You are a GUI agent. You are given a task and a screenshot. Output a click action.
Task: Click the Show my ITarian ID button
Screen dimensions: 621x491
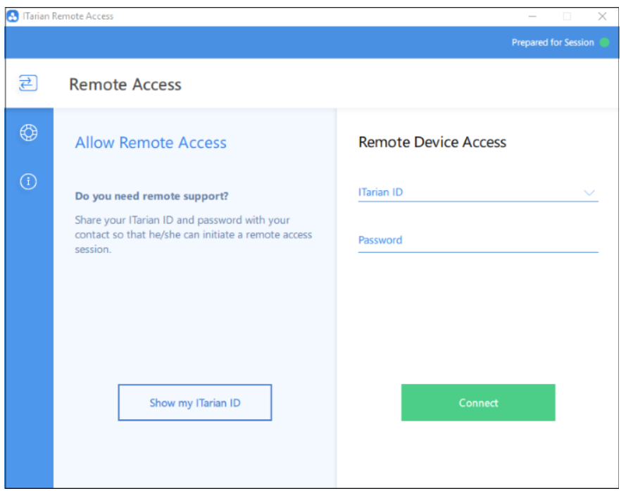click(194, 403)
